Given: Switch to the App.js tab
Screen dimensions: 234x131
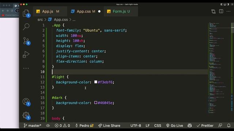Looking at the screenshot, I should [x=50, y=11].
